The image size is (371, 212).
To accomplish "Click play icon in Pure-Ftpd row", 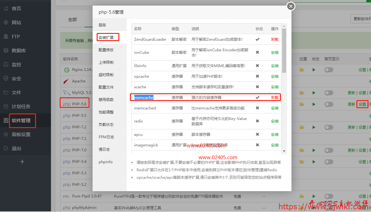I will pos(314,196).
